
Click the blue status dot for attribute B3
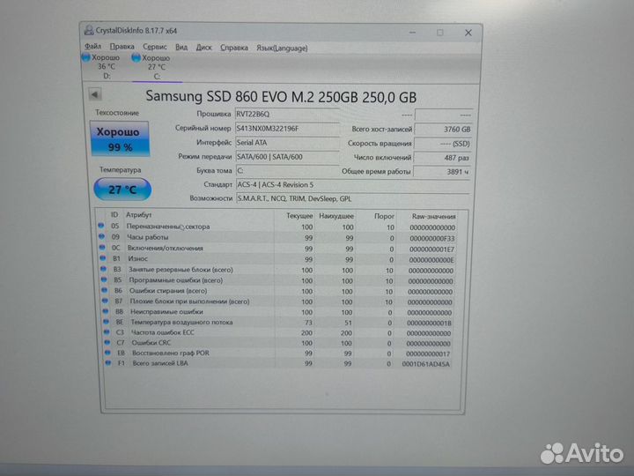tap(104, 269)
